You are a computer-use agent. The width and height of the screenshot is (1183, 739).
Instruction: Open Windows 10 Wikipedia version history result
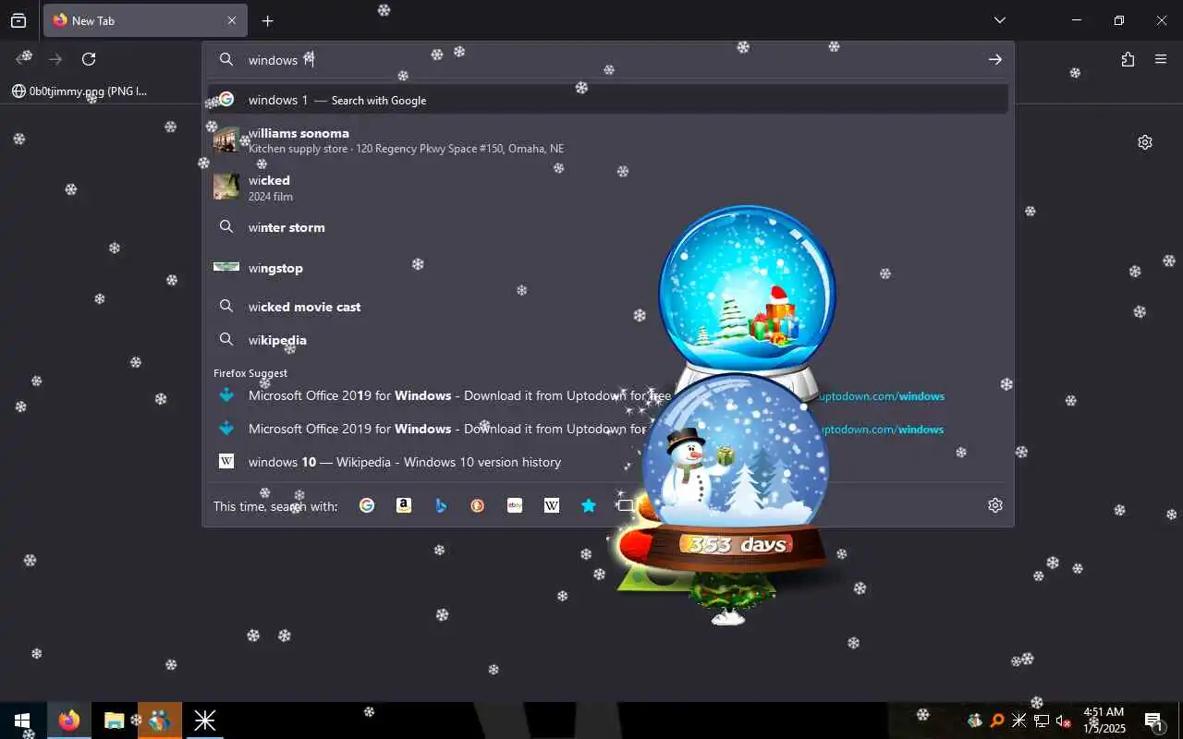608,462
